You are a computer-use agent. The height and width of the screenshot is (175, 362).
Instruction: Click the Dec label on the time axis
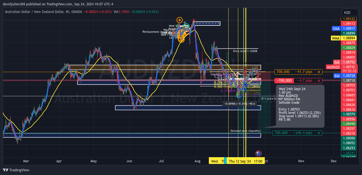coord(334,161)
